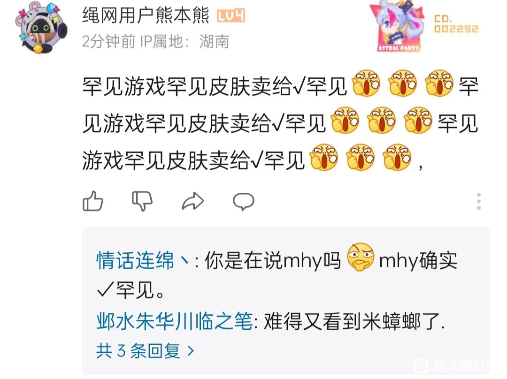Reply via the speech bubble icon
This screenshot has width=507, height=379.
pyautogui.click(x=244, y=202)
